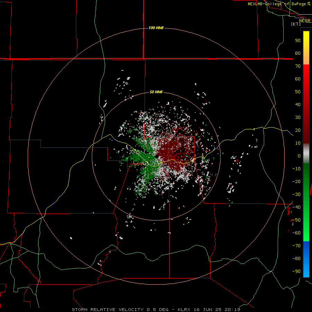Click the 100 NMI range ring label
Screen dimensions: 312x312
(156, 28)
